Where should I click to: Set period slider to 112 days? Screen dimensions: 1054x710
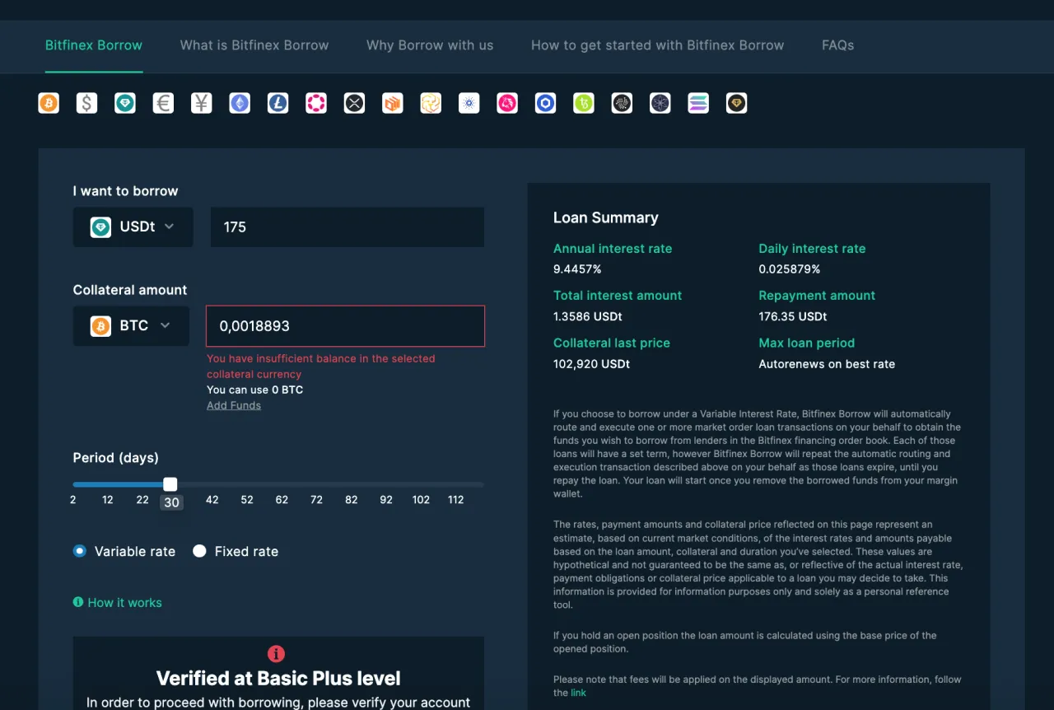(x=455, y=499)
